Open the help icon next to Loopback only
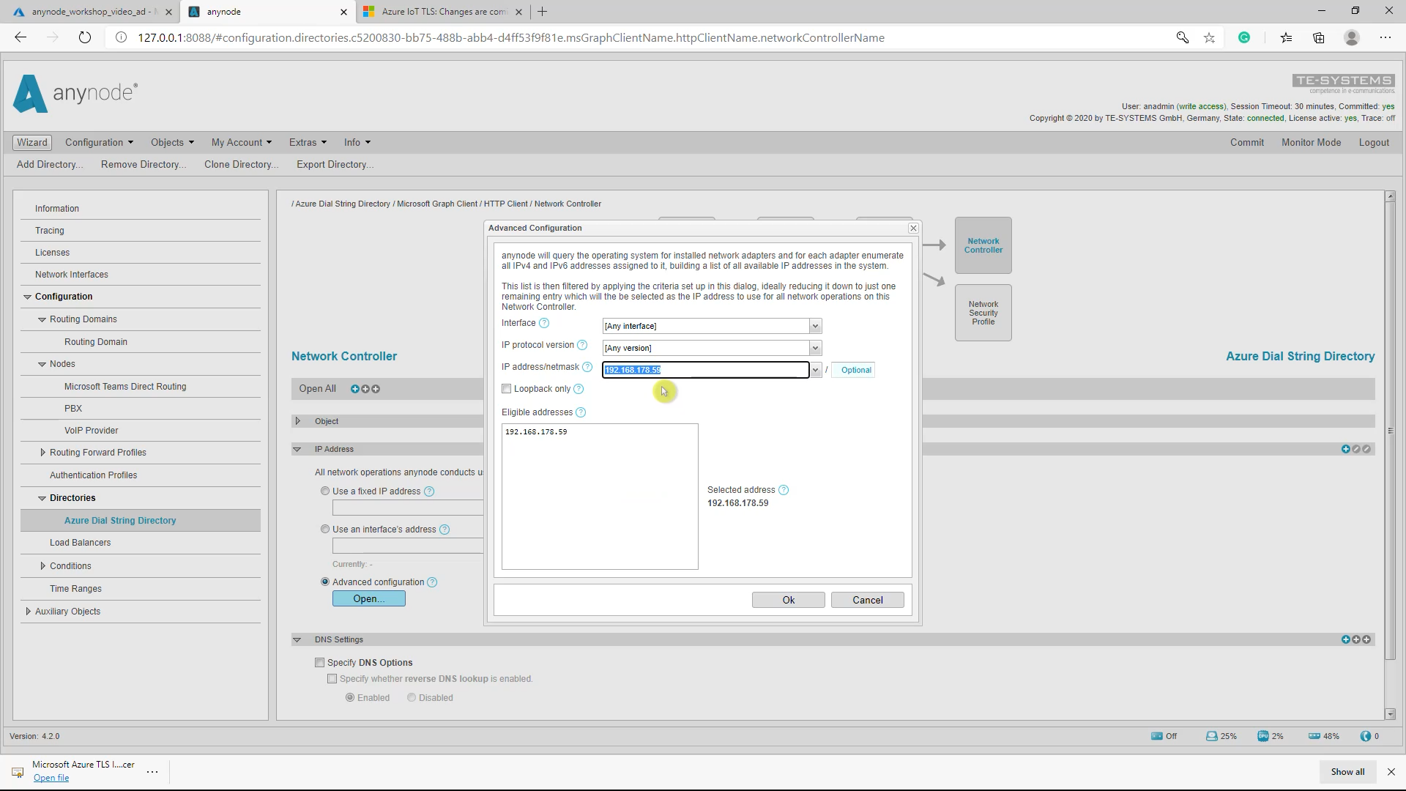1406x791 pixels. (579, 389)
